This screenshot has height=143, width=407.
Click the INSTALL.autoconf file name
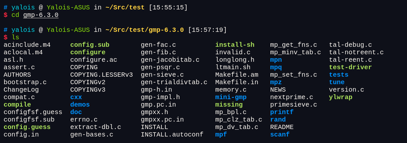pos(172,135)
